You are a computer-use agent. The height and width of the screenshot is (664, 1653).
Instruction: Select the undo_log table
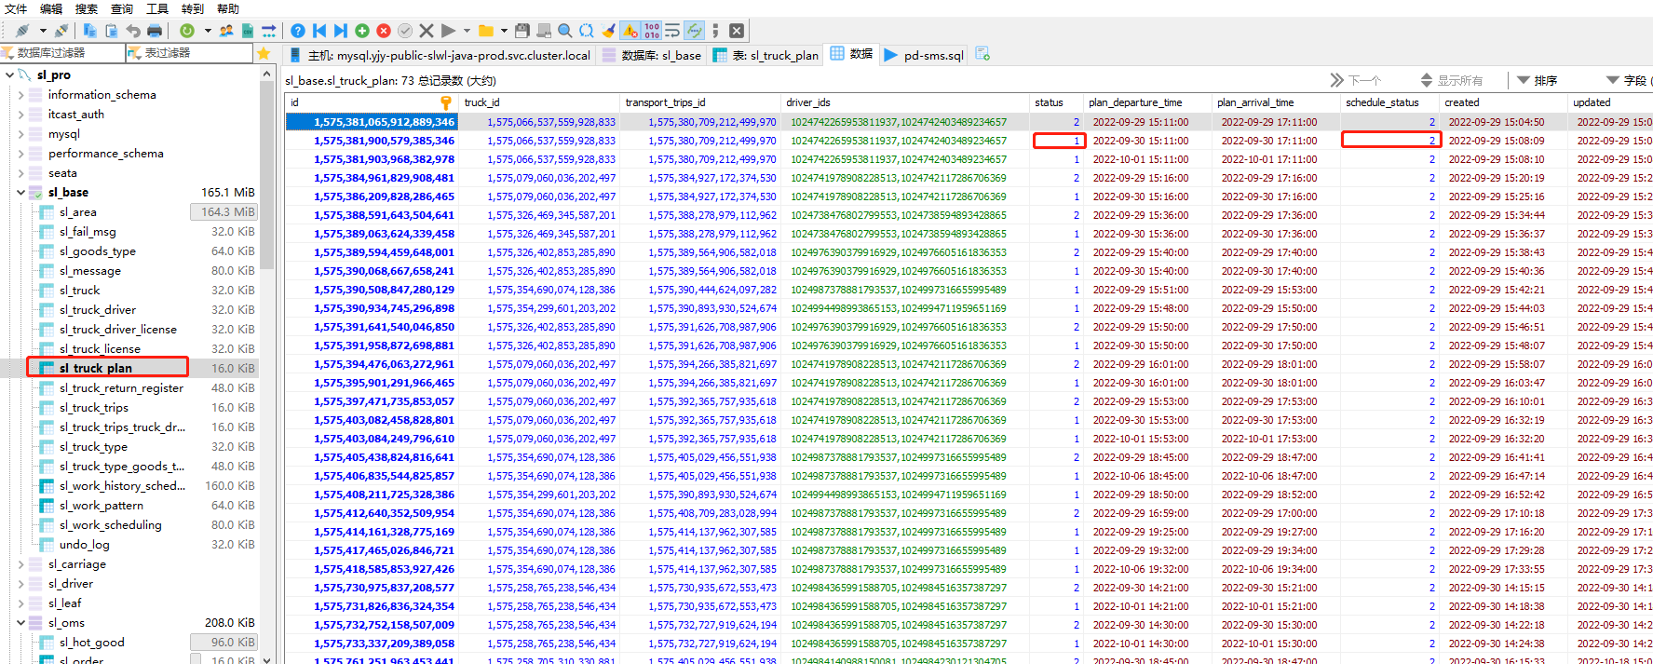pos(85,545)
